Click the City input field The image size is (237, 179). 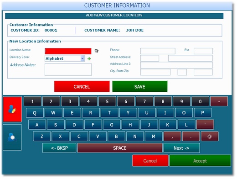click(x=155, y=72)
